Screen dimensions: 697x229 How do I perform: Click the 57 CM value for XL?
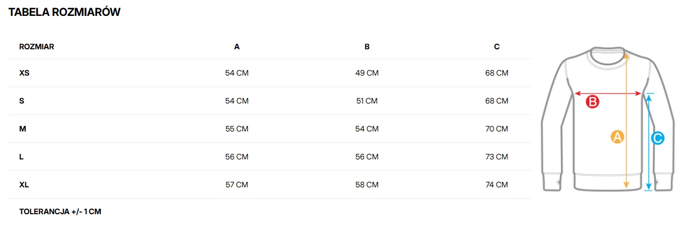click(237, 185)
